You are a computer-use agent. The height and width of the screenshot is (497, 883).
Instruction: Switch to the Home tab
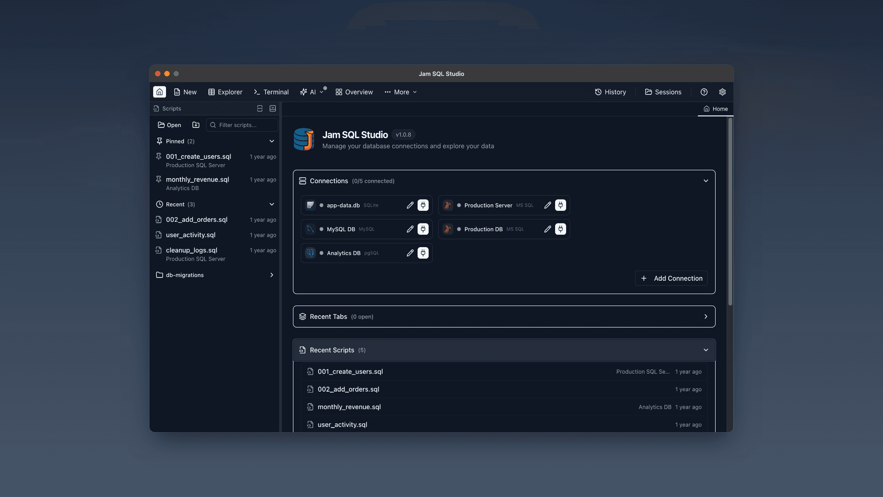[x=715, y=109]
